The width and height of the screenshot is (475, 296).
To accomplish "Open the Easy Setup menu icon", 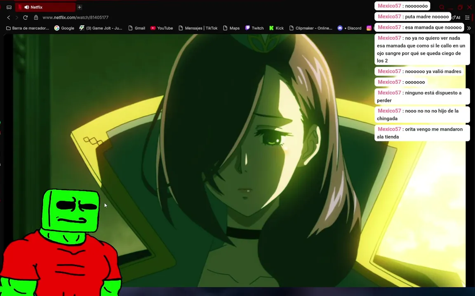I will pos(468,18).
